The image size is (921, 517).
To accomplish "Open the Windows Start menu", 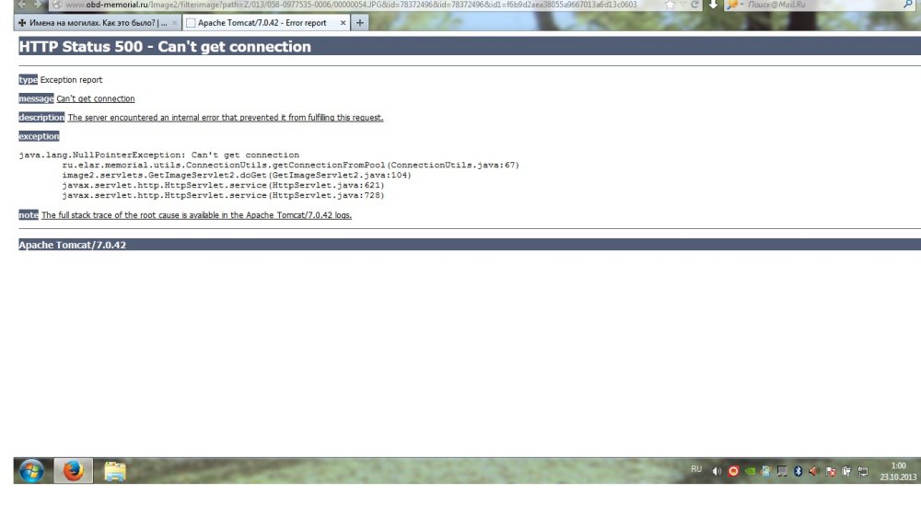I will tap(31, 471).
